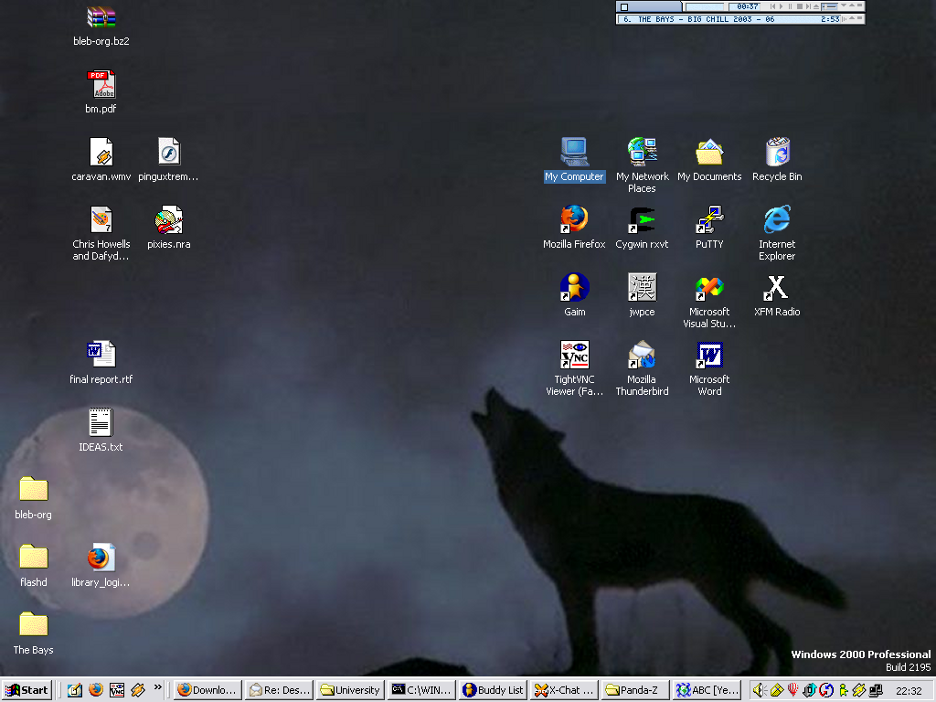Launch Firefox from the Quick Launch bar
The image size is (936, 702).
[96, 690]
